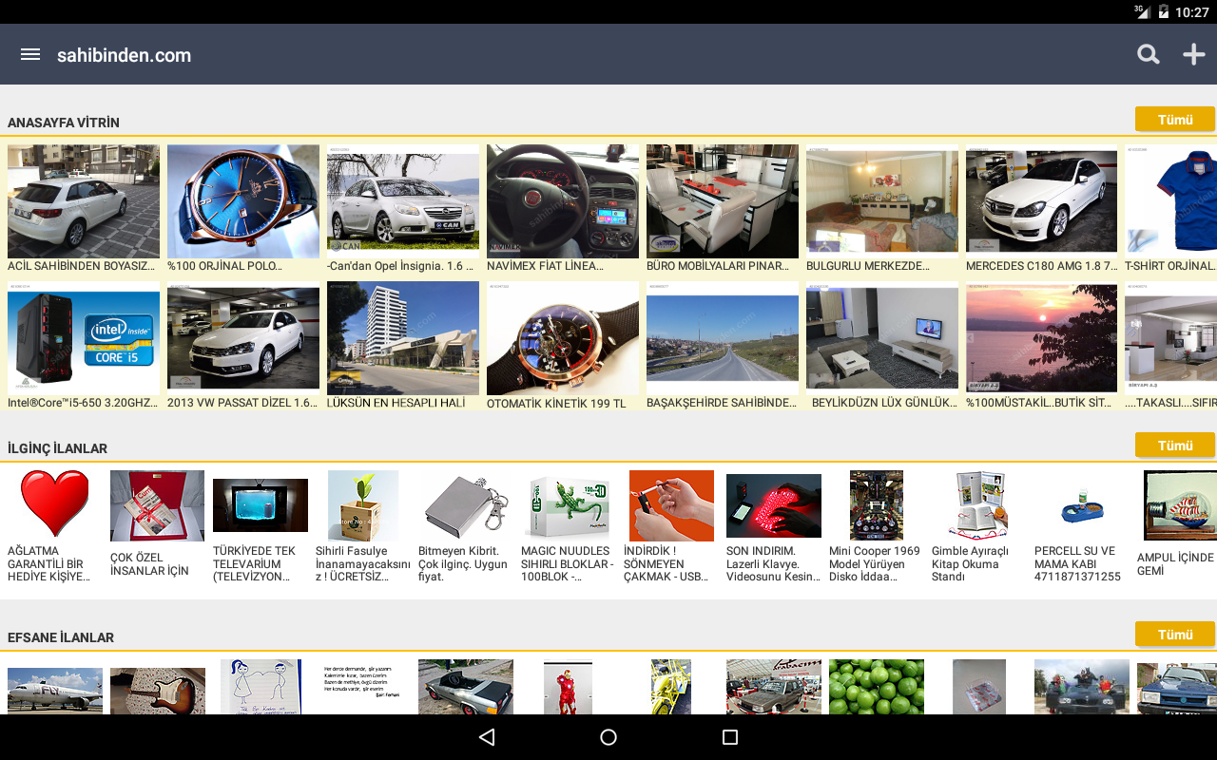Open Mini Cooper 1969 Model listing
1217x760 pixels.
click(876, 527)
